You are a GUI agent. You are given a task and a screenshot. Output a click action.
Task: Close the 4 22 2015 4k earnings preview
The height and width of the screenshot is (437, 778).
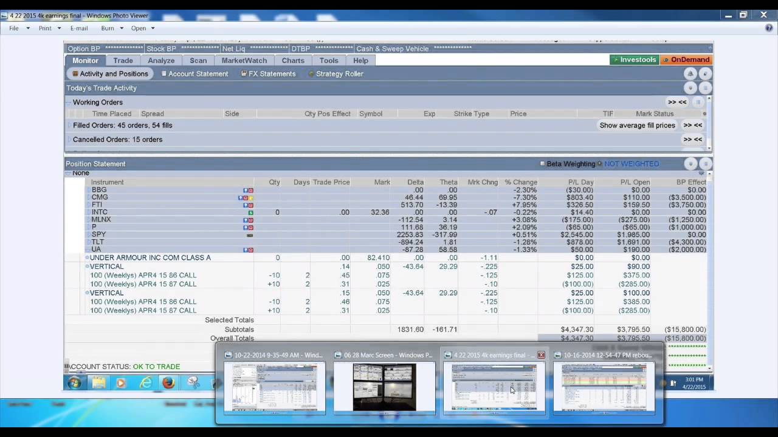click(x=541, y=355)
